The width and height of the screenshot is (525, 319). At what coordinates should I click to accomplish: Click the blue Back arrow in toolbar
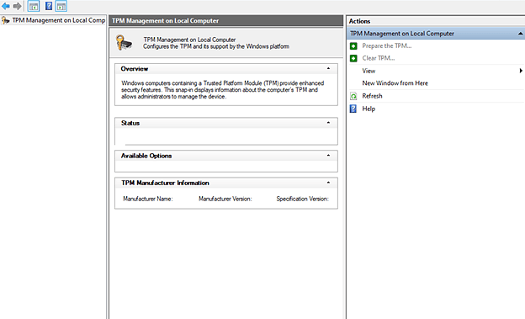6,6
